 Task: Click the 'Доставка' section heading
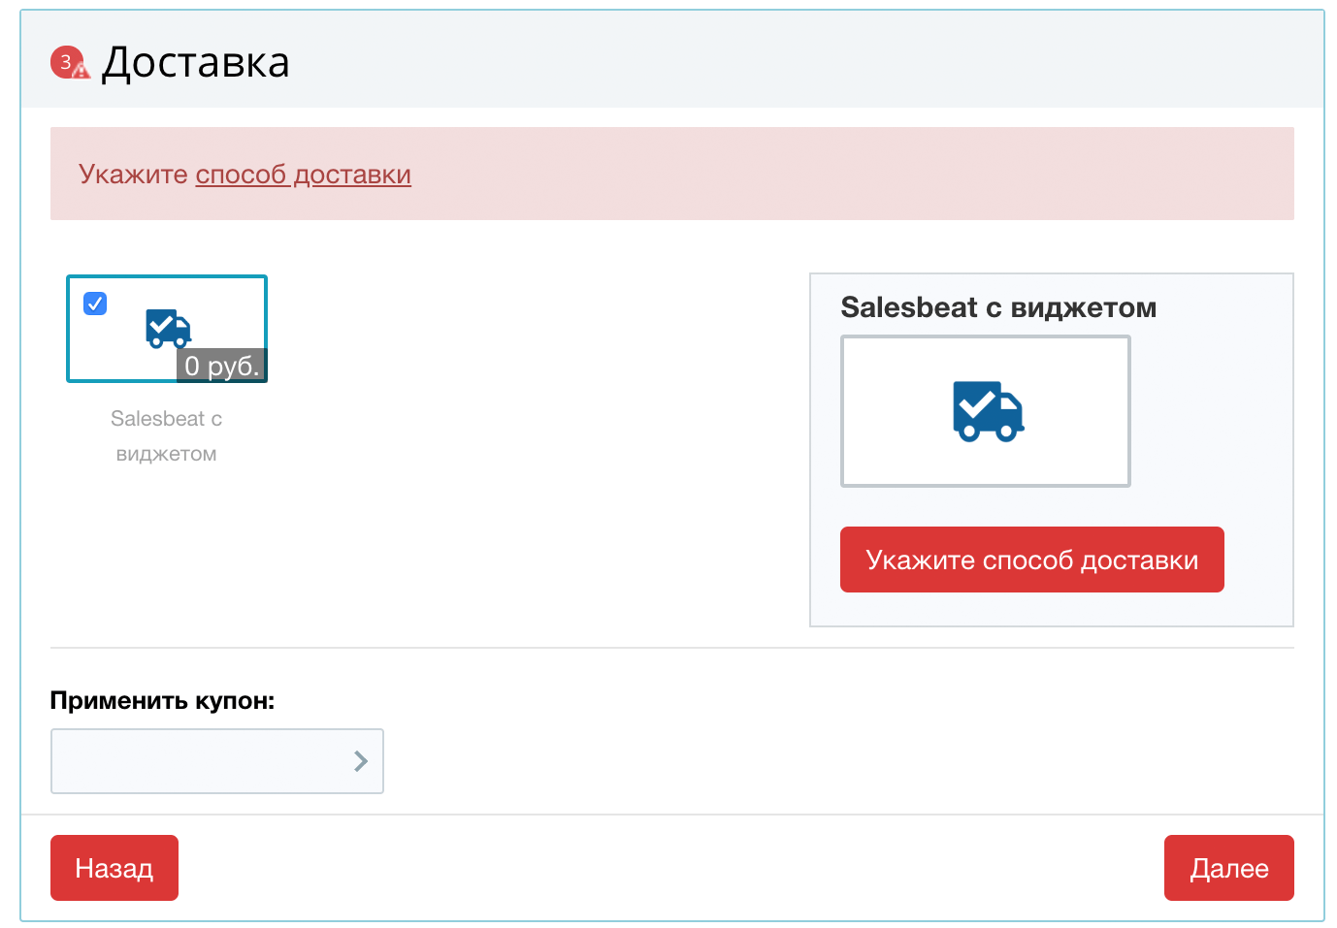[196, 63]
